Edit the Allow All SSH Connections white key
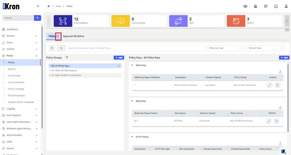291x155 pixels. tap(269, 85)
